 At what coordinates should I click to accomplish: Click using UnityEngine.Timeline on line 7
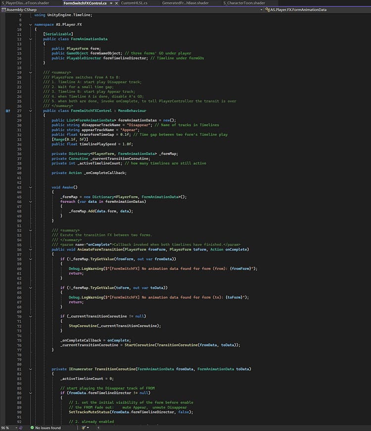click(x=63, y=15)
